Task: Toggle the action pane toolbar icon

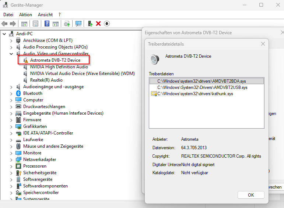Action: pyautogui.click(x=56, y=24)
